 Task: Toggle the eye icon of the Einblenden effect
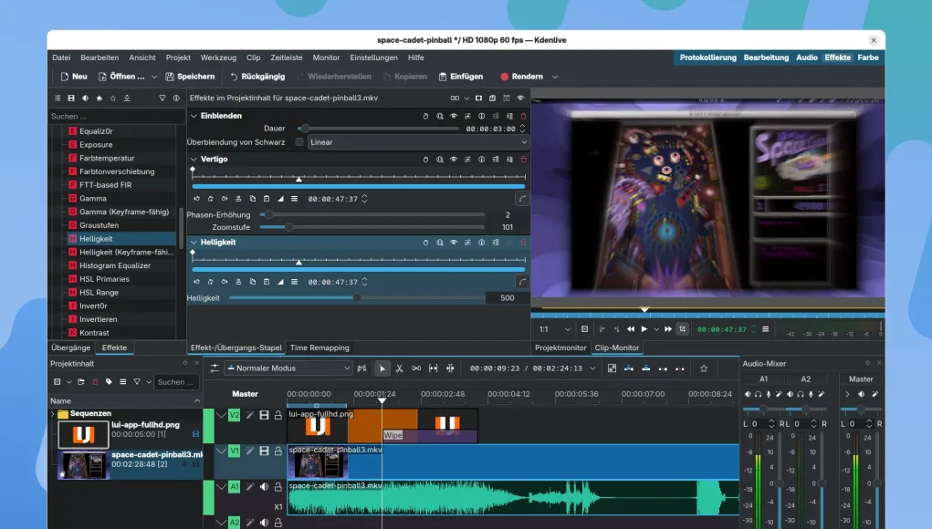(x=454, y=116)
